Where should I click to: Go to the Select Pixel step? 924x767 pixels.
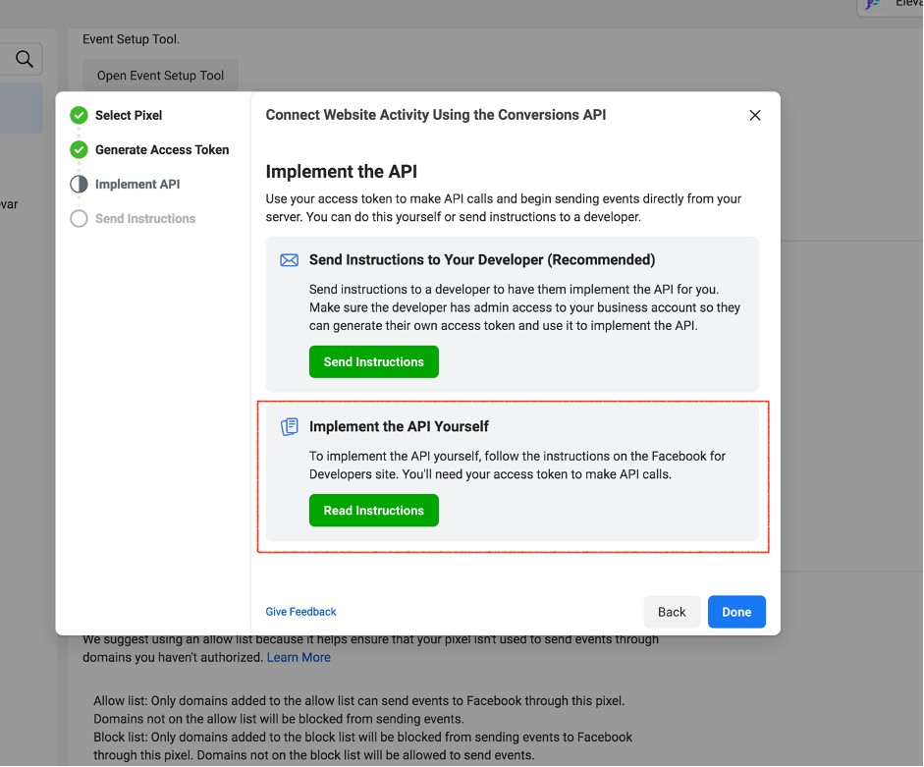pos(129,115)
